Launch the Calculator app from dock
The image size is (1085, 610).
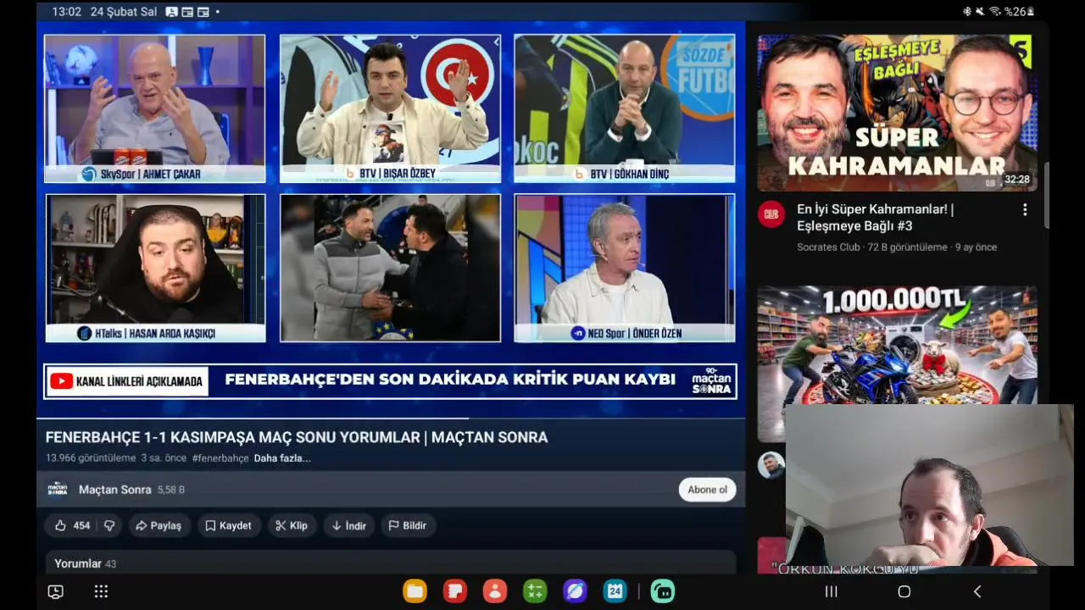535,591
